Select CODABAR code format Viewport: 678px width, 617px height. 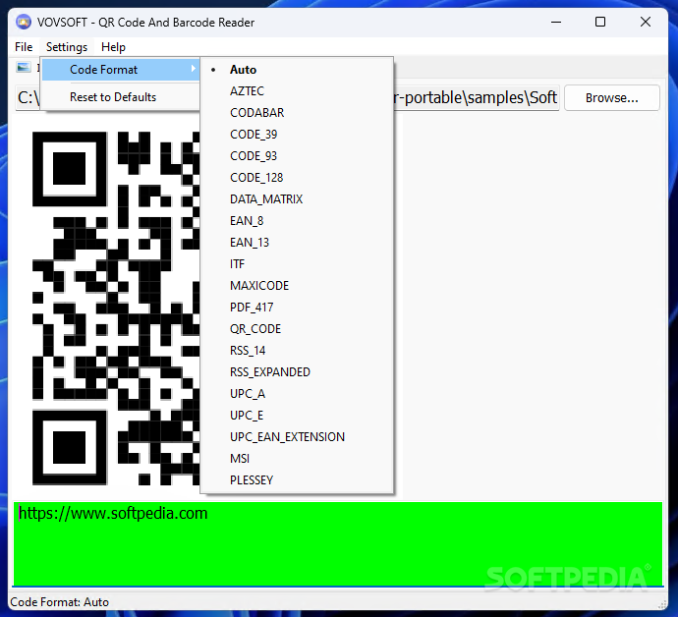click(297, 113)
